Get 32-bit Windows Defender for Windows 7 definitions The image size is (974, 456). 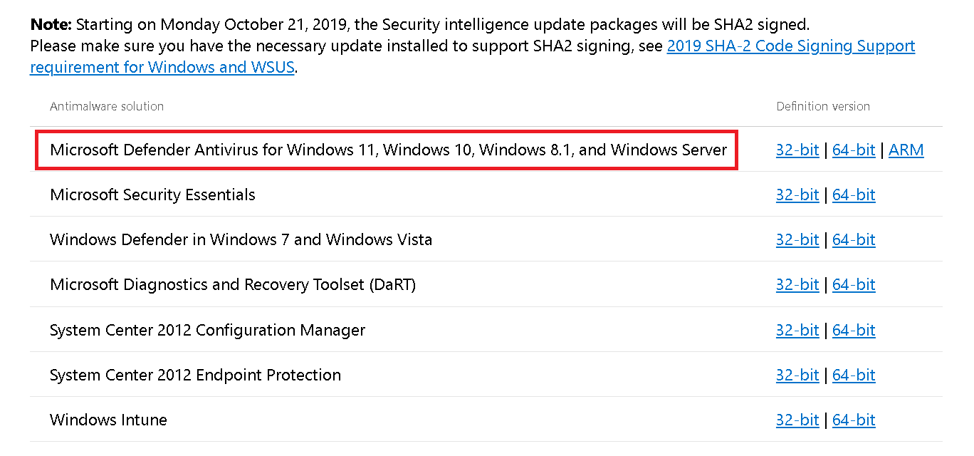tap(797, 240)
